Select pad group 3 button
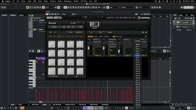 click(59, 37)
